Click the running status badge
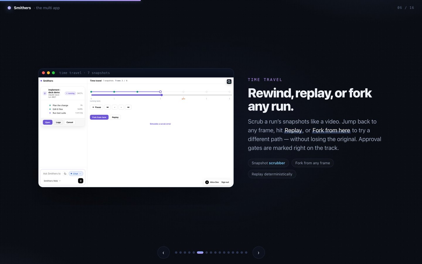This screenshot has height=264, width=422. pos(70,93)
